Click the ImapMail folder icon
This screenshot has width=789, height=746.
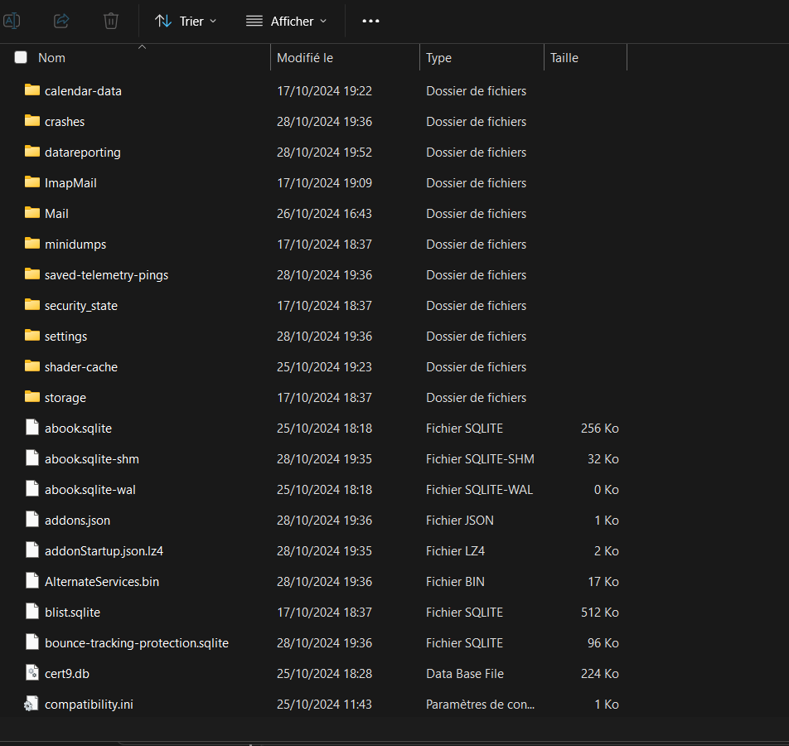(x=32, y=182)
